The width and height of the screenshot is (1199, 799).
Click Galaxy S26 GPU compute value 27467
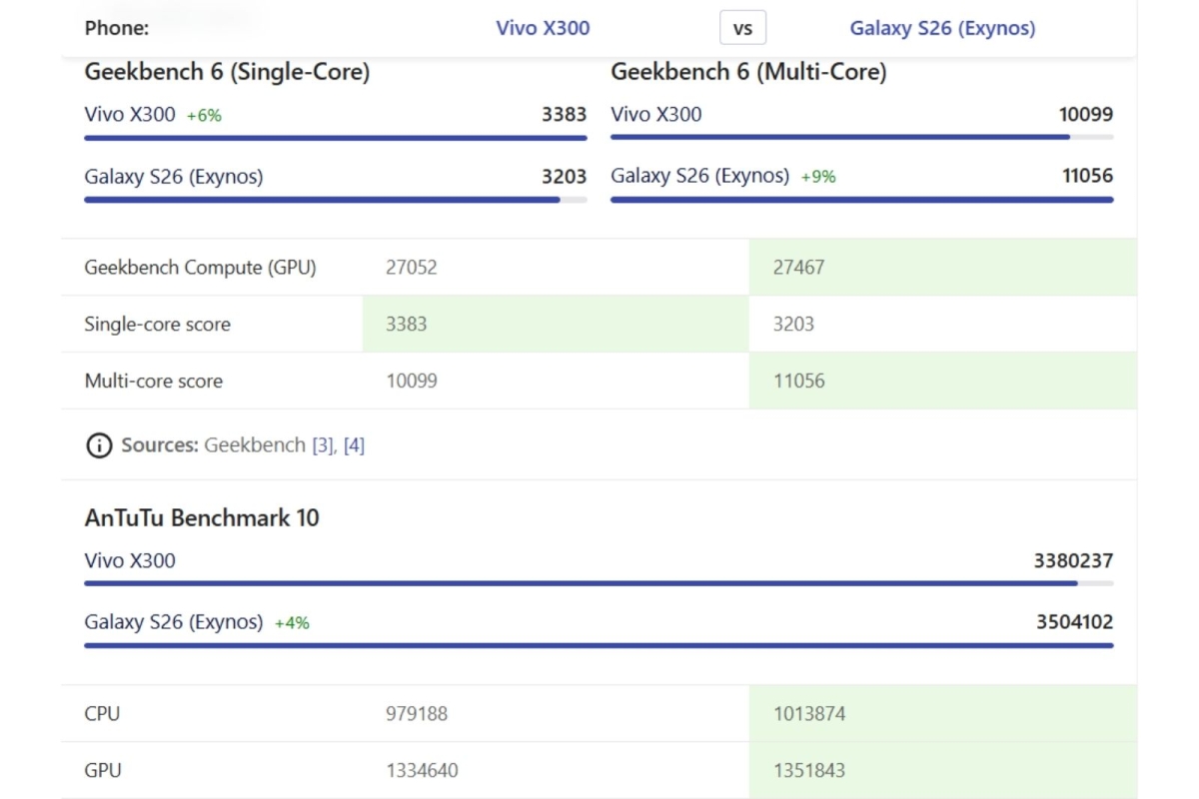[x=942, y=268]
